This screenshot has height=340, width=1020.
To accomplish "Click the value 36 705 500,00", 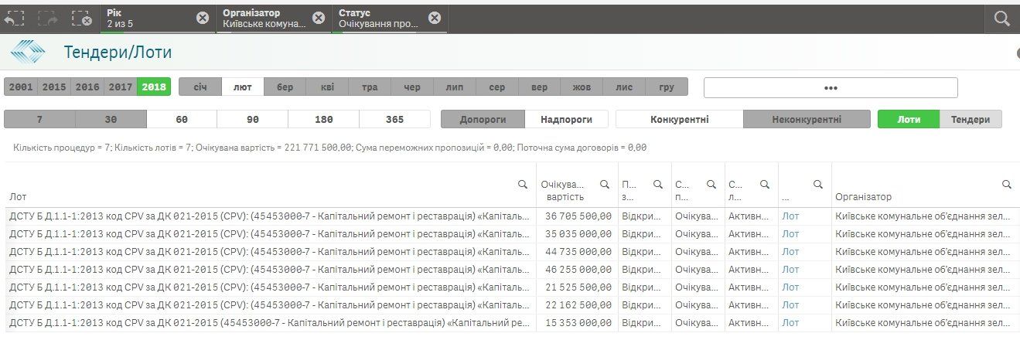I will point(578,216).
